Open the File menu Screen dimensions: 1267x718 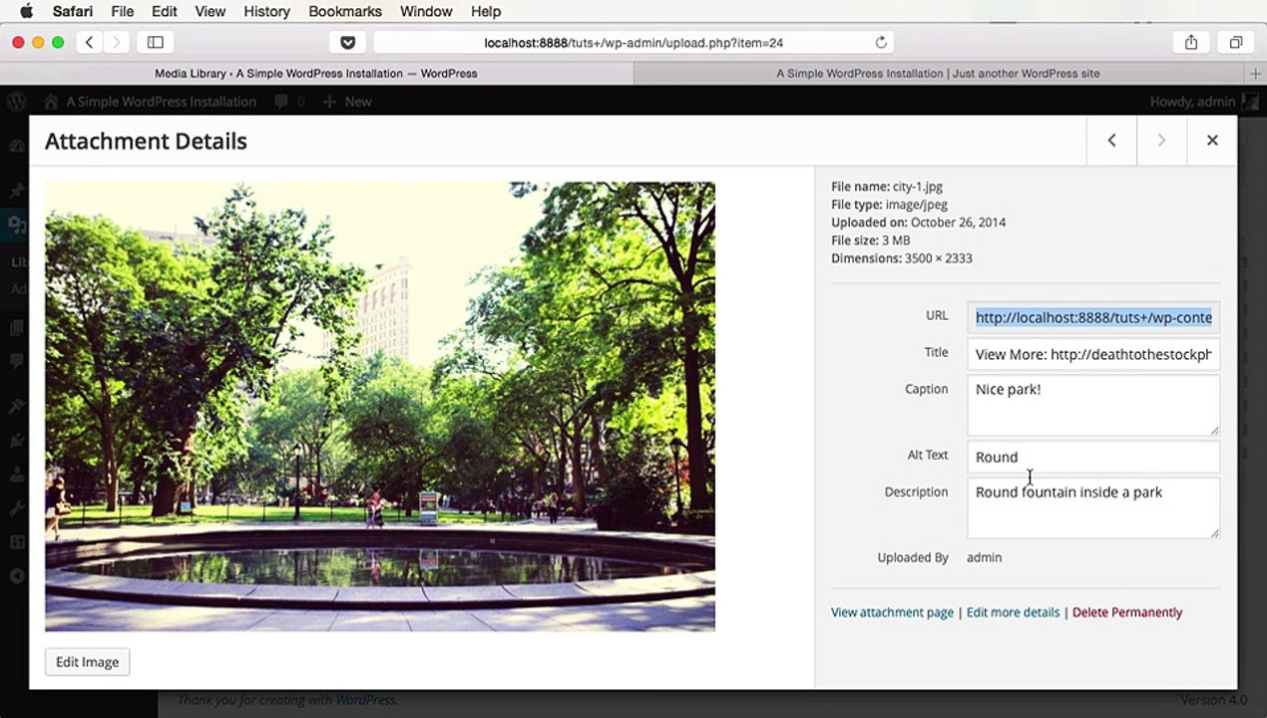coord(123,11)
